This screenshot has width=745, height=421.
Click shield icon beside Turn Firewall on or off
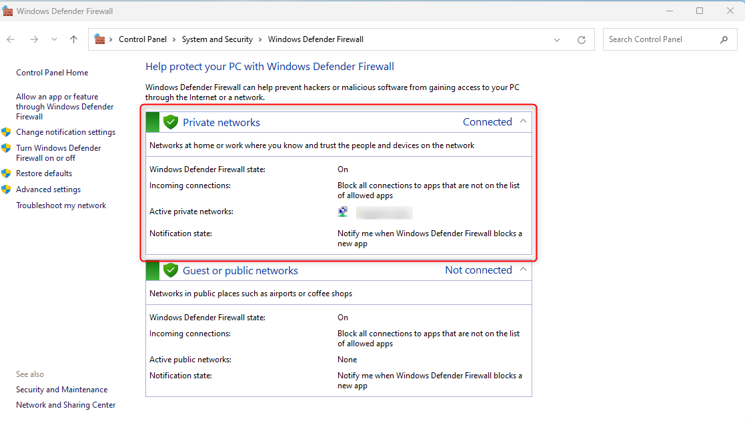[x=6, y=148]
